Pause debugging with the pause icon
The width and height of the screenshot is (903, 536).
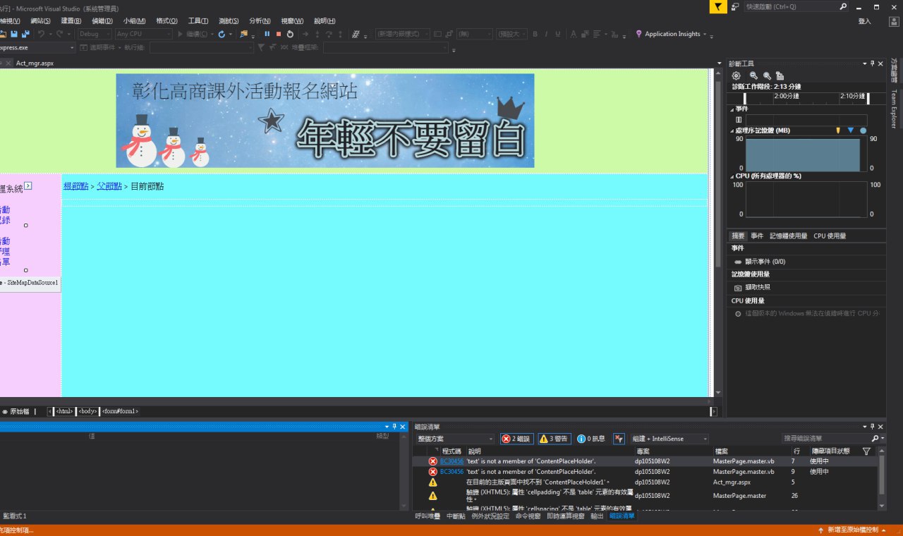point(267,34)
